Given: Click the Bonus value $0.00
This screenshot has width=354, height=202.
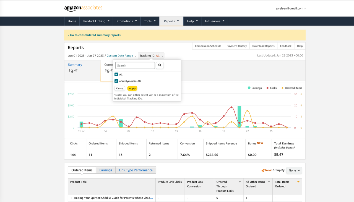Looking at the screenshot, I should 252,155.
